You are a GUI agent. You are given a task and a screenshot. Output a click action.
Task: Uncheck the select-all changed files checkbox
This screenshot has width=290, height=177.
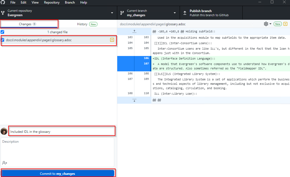(2, 32)
